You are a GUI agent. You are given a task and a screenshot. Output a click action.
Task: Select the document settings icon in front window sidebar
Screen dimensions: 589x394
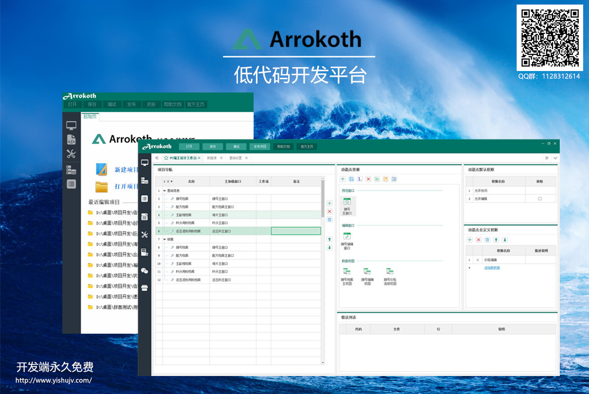(x=145, y=252)
